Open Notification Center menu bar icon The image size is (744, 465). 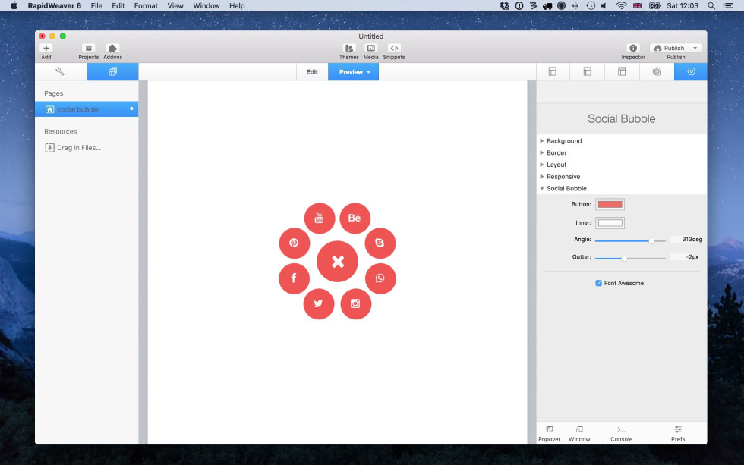pyautogui.click(x=728, y=5)
